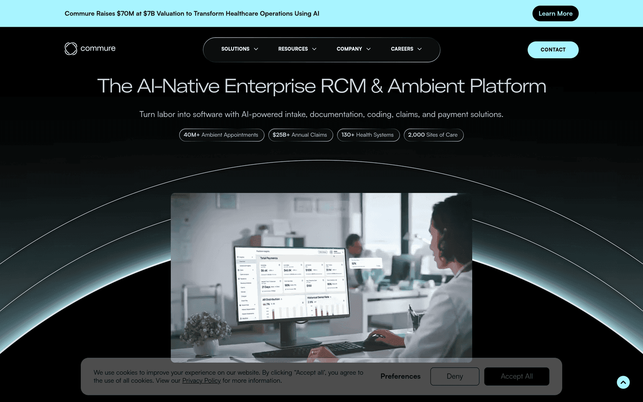Click the '2,000 Sites of Care' pill
The image size is (643, 402).
tap(434, 135)
